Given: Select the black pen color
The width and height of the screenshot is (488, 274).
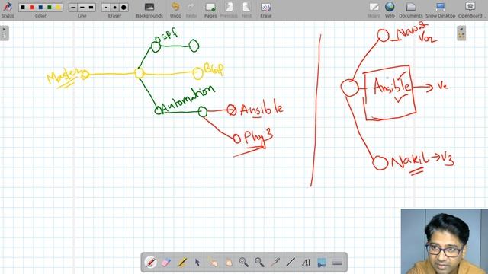Looking at the screenshot, I should point(23,7).
